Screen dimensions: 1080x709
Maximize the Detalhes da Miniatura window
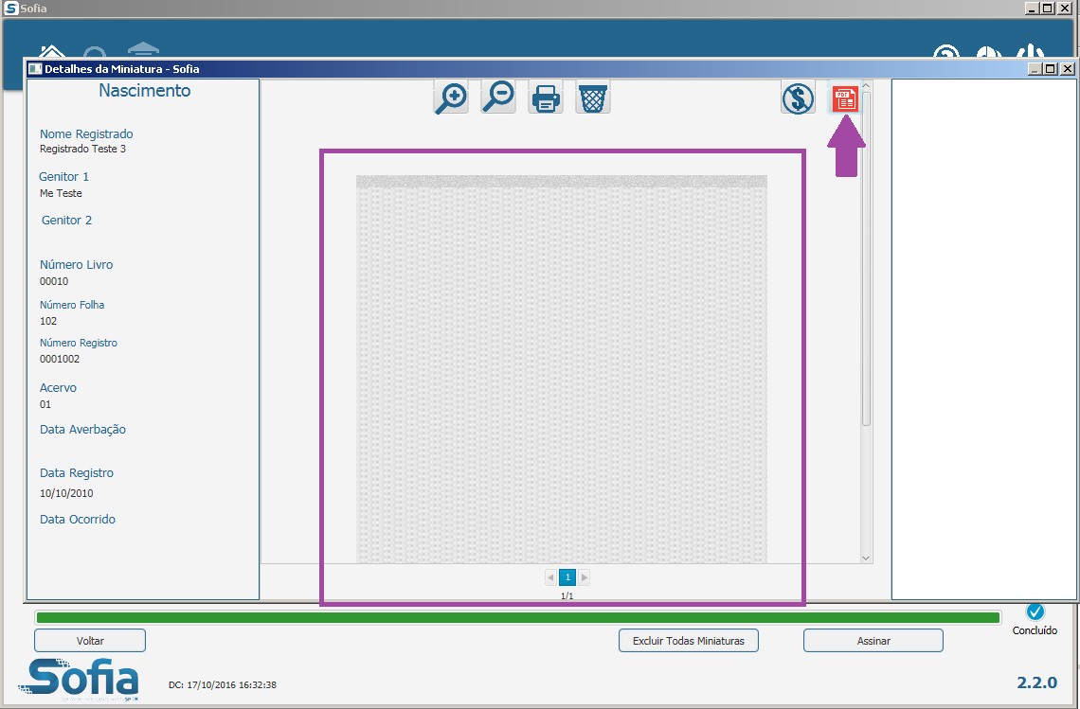click(x=1051, y=68)
